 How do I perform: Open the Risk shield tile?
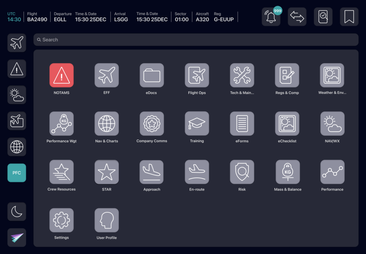tap(242, 172)
